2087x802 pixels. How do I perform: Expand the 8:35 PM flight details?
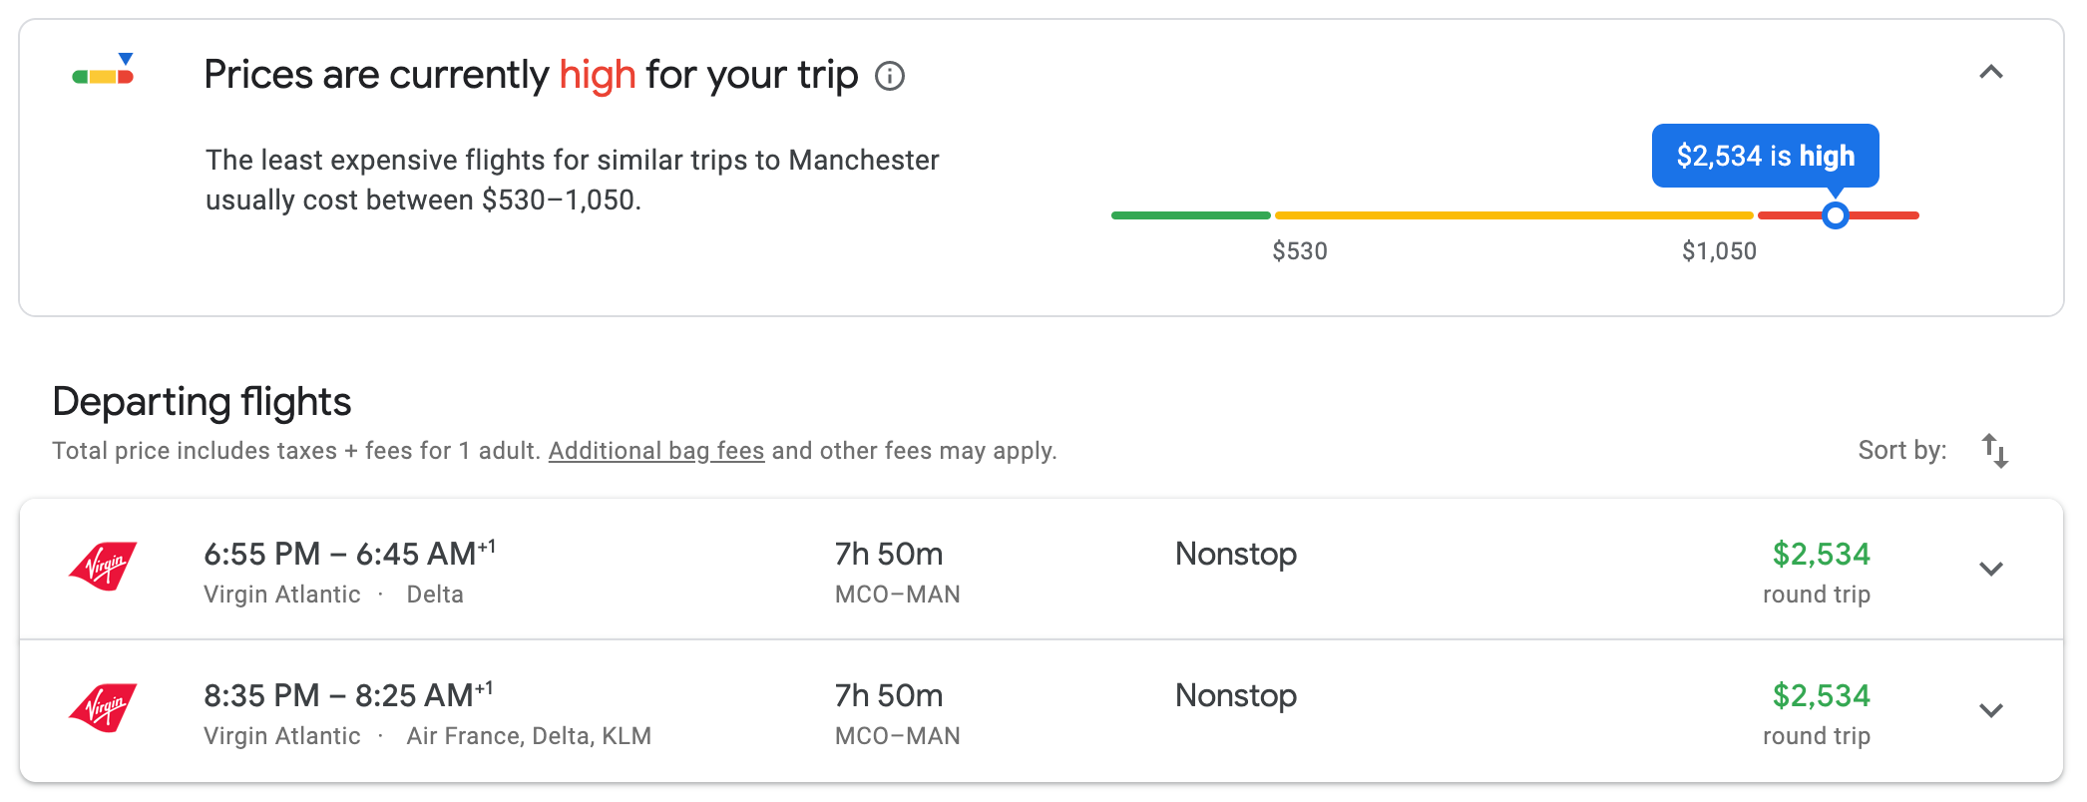point(1991,710)
